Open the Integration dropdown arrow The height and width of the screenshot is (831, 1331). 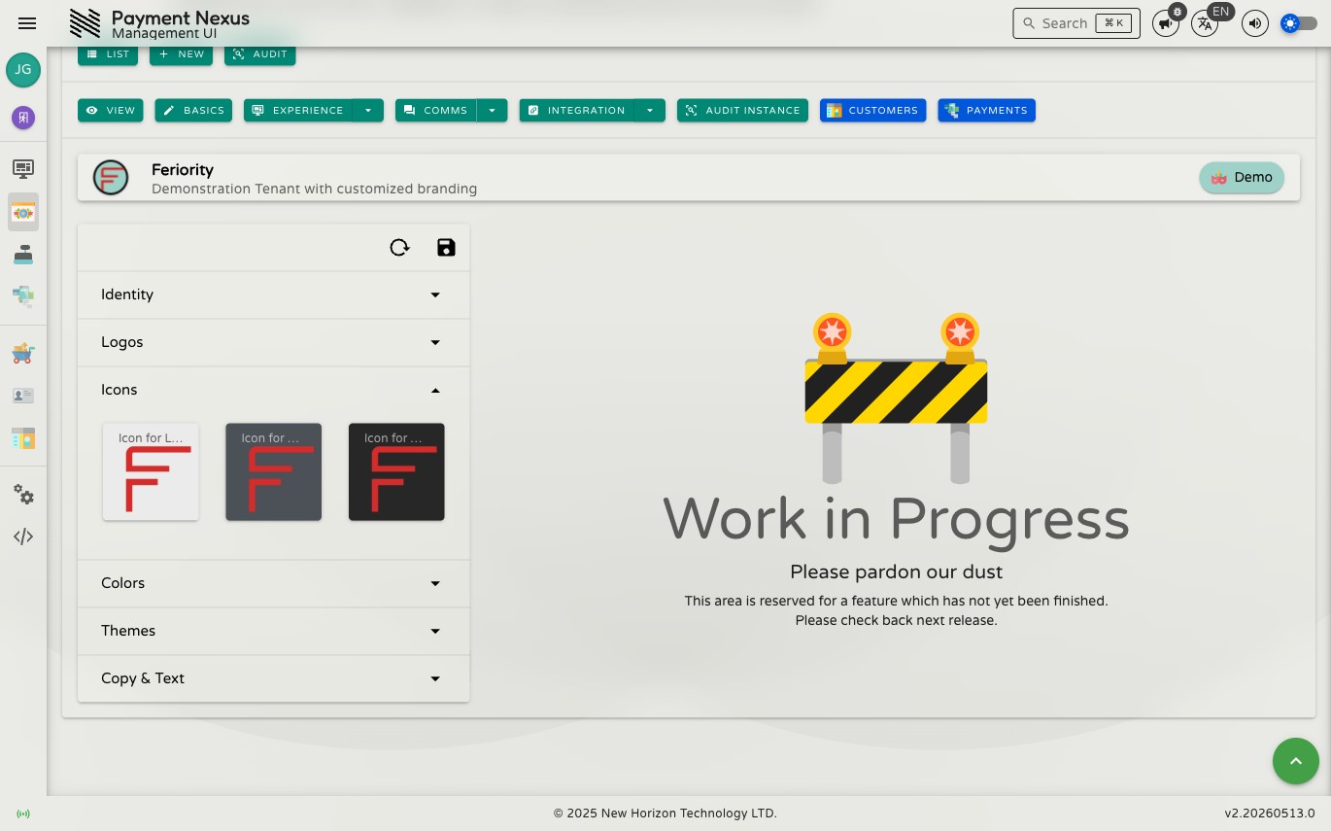point(650,111)
